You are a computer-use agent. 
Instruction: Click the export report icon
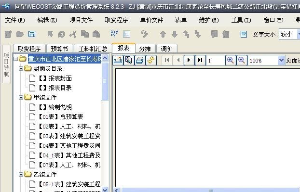[x=118, y=60]
